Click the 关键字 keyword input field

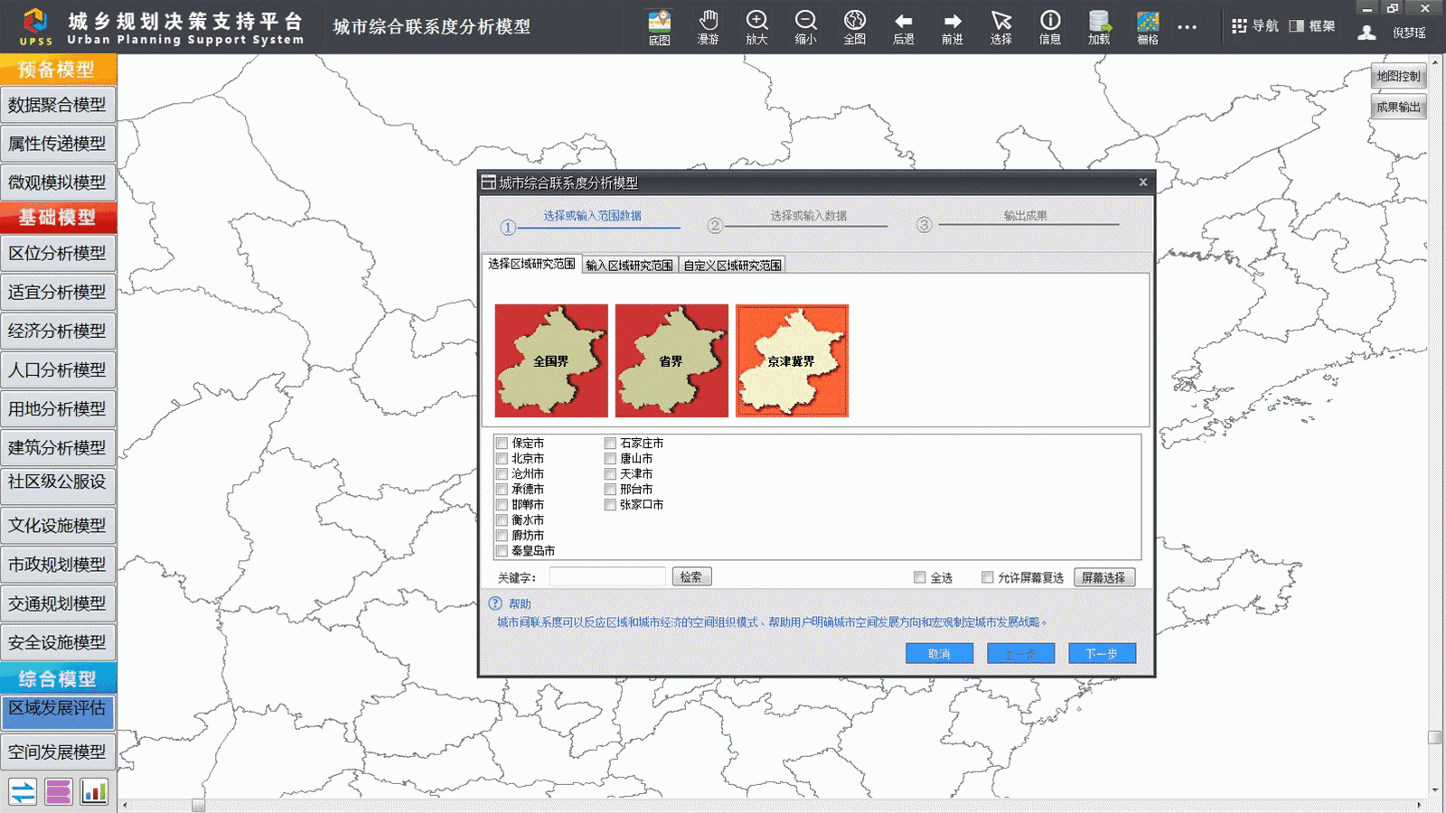click(x=607, y=576)
